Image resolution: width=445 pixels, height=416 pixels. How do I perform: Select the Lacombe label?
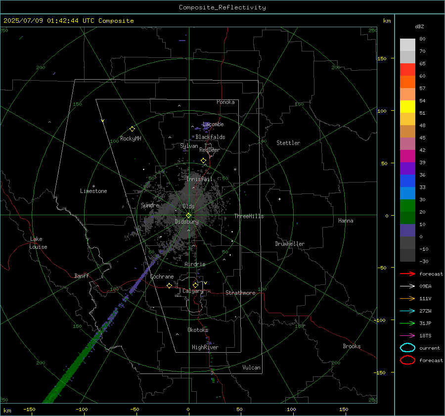coord(213,124)
